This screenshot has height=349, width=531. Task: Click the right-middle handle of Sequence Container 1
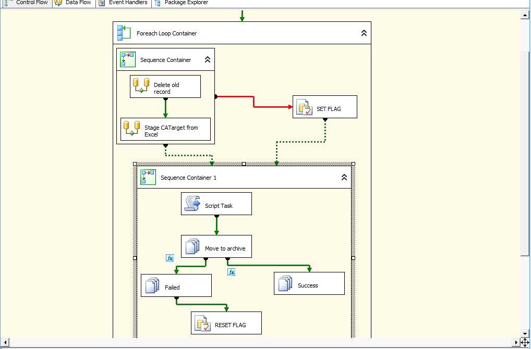tap(353, 258)
